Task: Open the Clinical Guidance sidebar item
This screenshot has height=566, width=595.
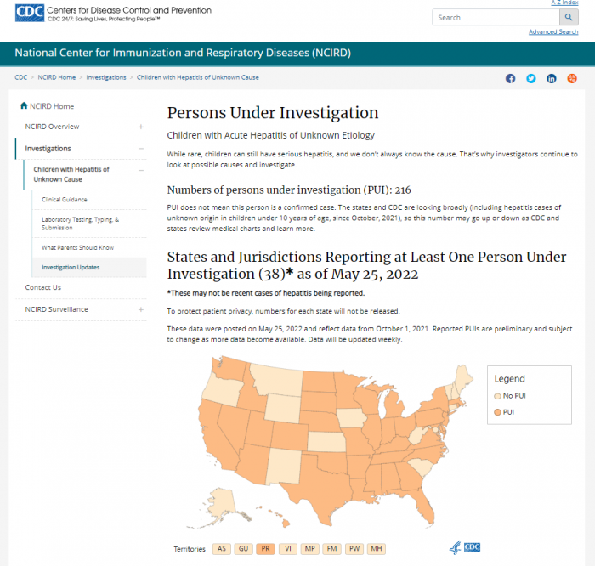Action: click(x=65, y=200)
